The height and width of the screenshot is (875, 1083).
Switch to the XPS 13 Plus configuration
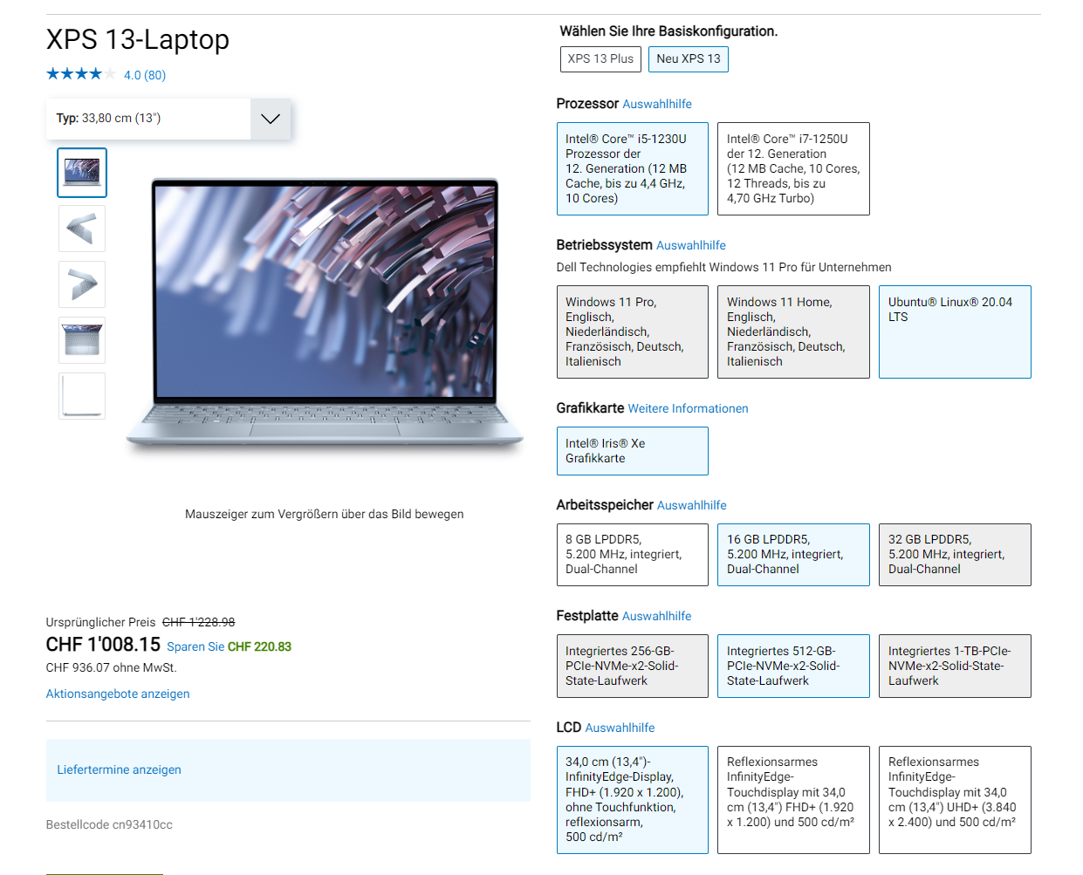coord(600,59)
